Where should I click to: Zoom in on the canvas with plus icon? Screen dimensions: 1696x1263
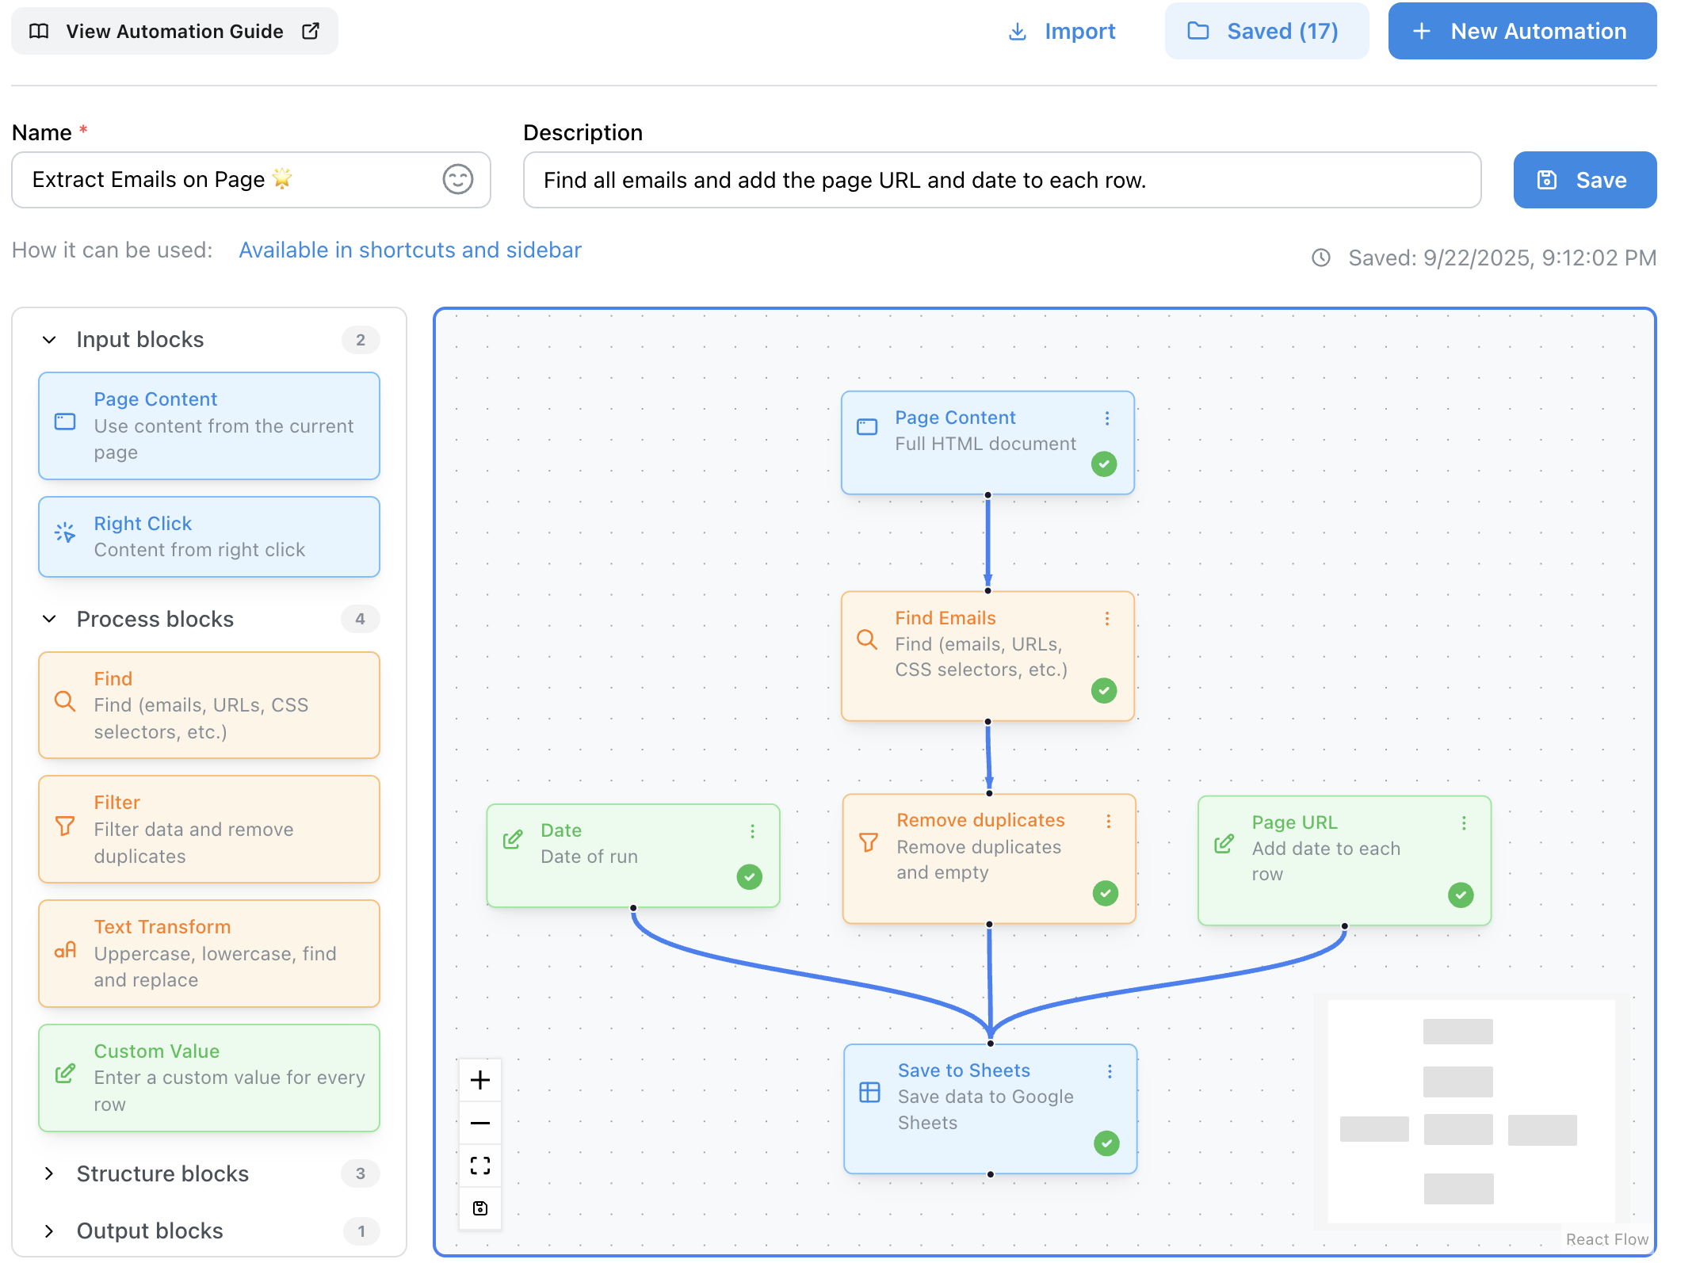point(479,1079)
